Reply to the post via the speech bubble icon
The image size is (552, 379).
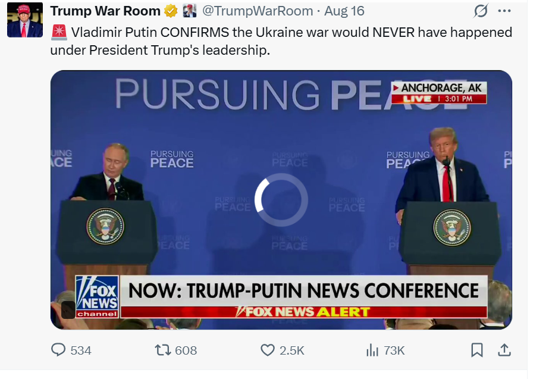click(58, 350)
